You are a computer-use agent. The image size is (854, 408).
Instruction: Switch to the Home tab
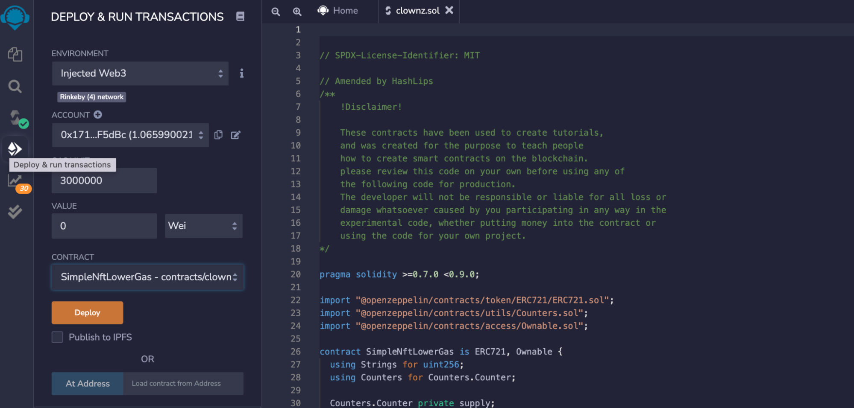[339, 11]
